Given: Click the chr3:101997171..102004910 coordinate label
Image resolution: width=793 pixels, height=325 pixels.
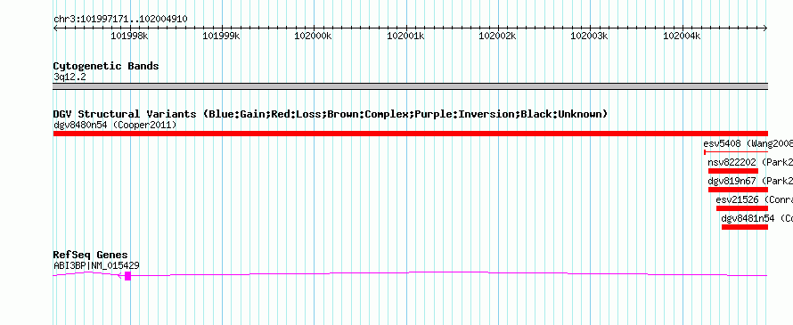Looking at the screenshot, I should tap(120, 20).
